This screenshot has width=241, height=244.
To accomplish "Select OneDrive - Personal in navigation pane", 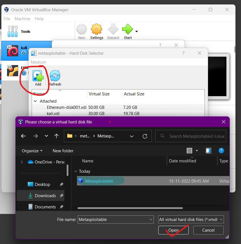I will (46, 162).
